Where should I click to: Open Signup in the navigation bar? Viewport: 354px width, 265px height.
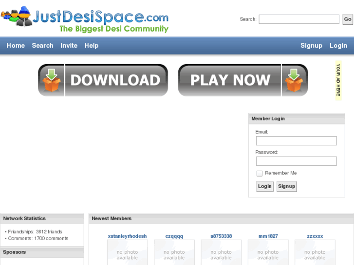[x=311, y=46]
